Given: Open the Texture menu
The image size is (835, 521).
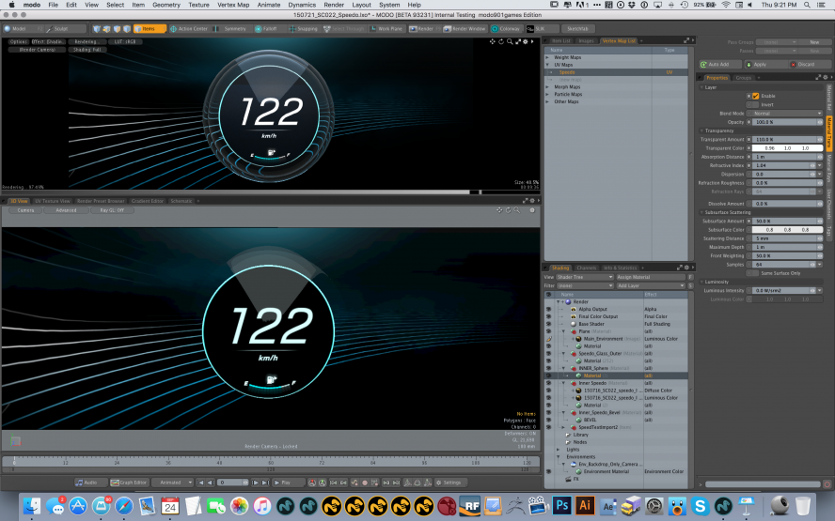Looking at the screenshot, I should point(198,5).
